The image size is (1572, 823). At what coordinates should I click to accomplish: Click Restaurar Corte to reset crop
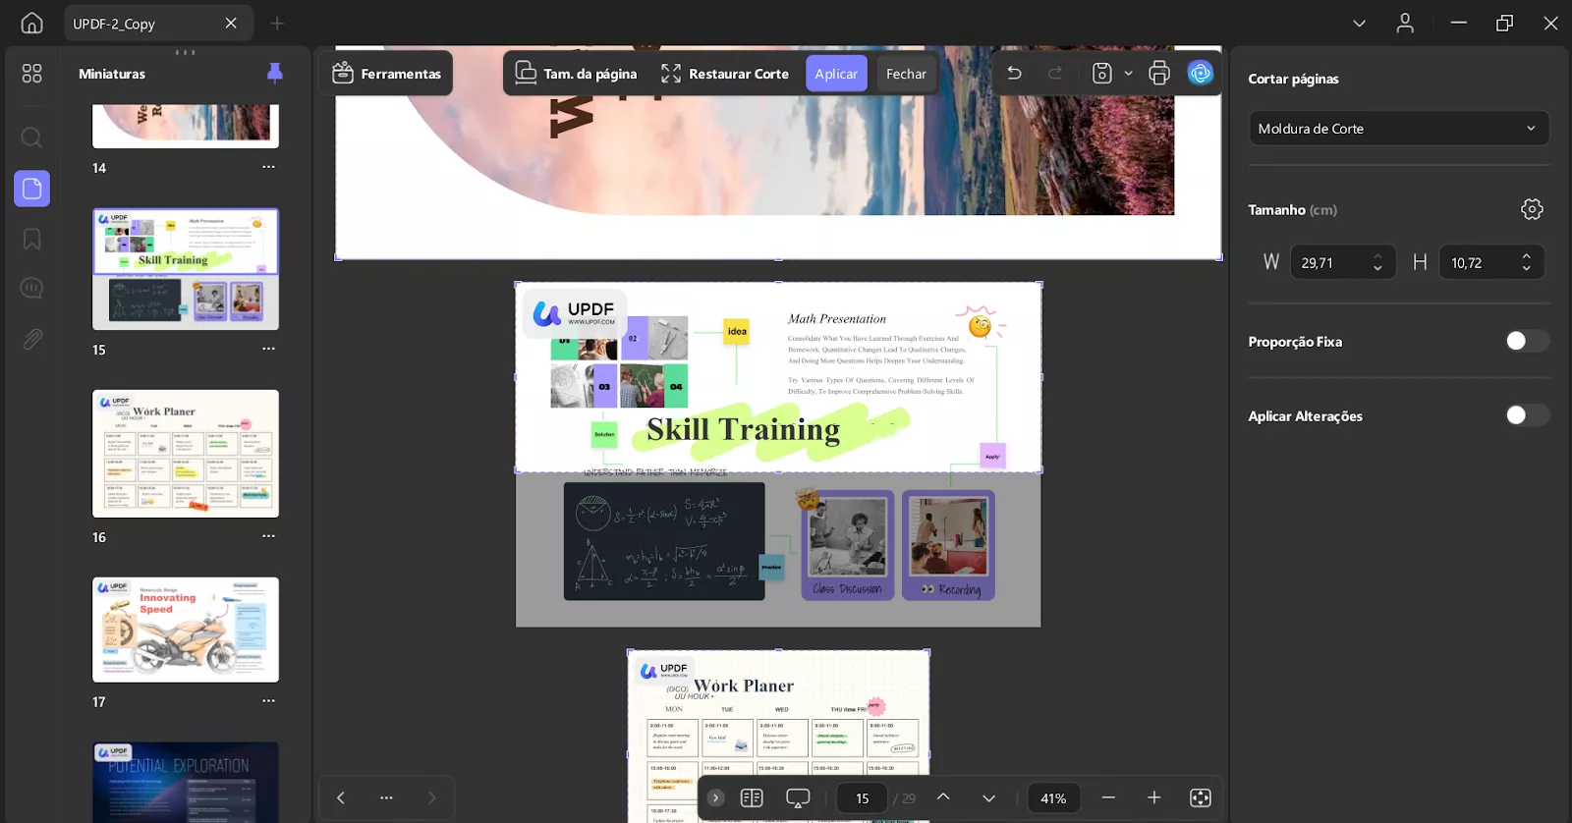pos(725,74)
